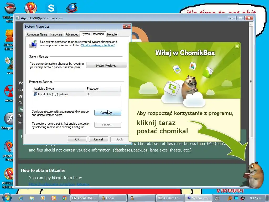Click the system protection monitor icon
Screen dimensions: 269x202
click(x=33, y=44)
